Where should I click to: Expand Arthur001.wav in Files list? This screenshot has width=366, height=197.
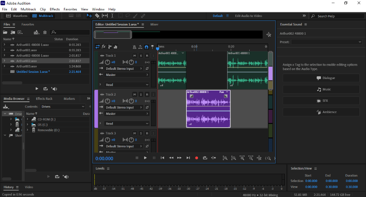[4, 50]
